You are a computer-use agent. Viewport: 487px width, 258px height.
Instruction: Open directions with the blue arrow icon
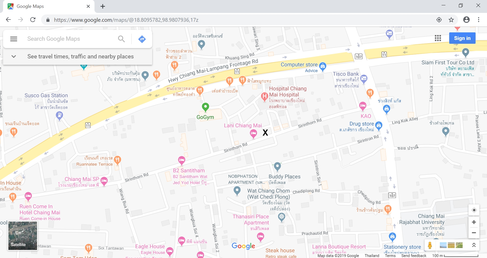click(x=142, y=39)
